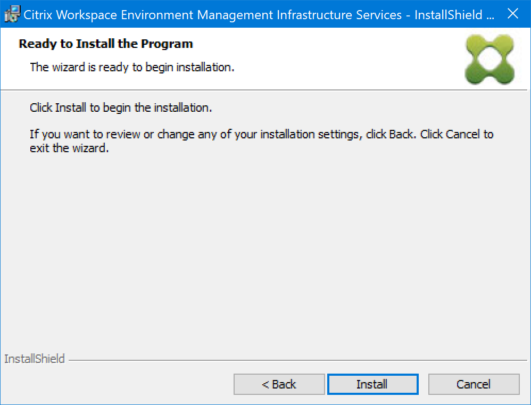Close the InstallShield wizard window
This screenshot has width=531, height=405.
tap(513, 14)
